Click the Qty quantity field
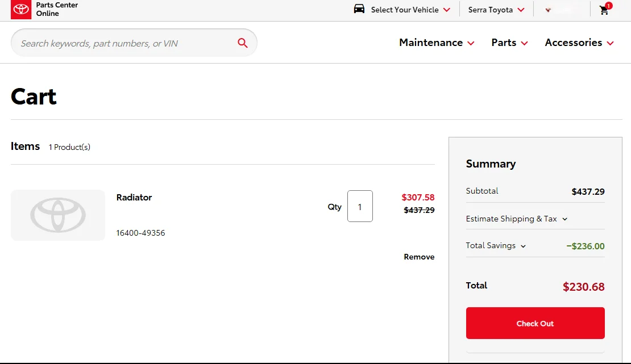The image size is (631, 364). [x=360, y=206]
